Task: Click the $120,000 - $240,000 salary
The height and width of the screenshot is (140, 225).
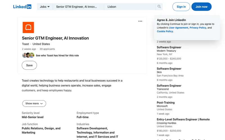Action: coord(169,59)
